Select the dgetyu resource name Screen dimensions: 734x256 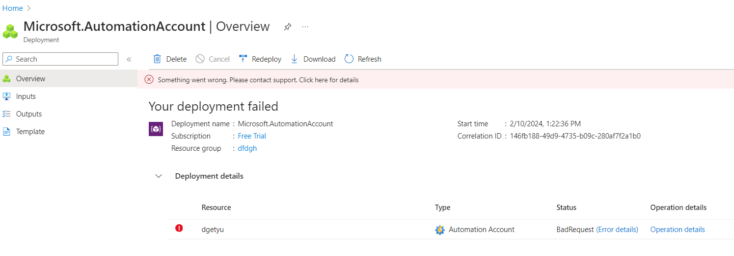tap(213, 230)
